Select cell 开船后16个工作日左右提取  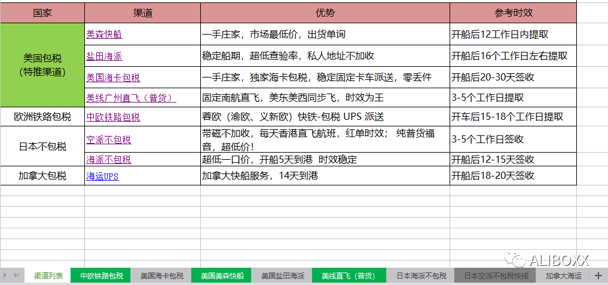[x=514, y=56]
